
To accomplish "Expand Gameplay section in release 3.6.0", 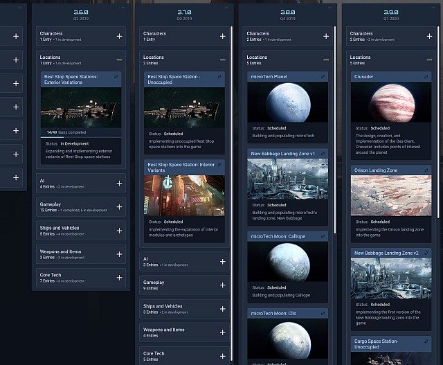I will (119, 207).
